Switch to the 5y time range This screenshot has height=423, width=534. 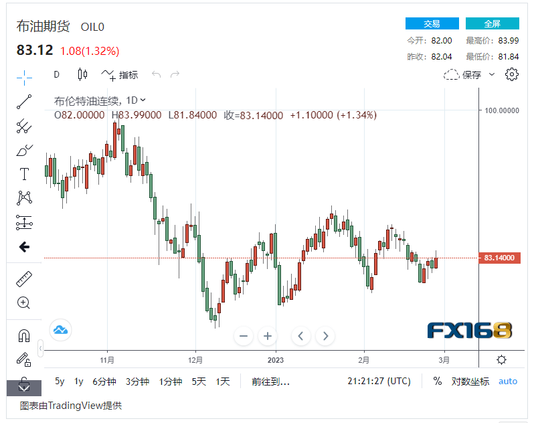pyautogui.click(x=60, y=382)
